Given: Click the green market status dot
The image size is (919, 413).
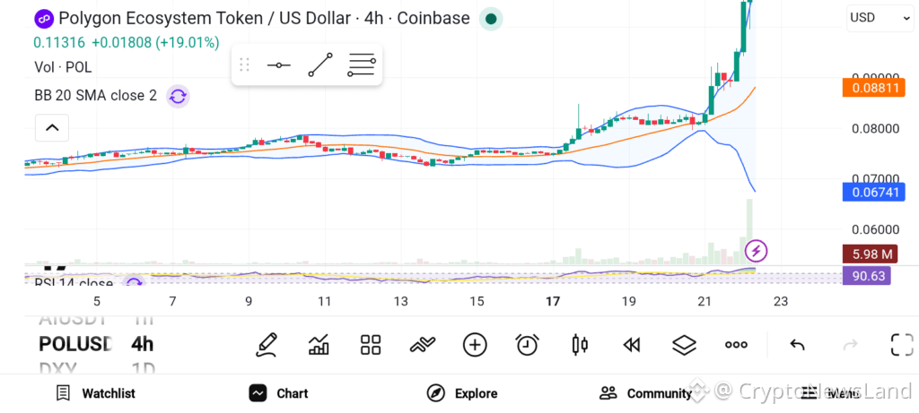Looking at the screenshot, I should coord(491,20).
